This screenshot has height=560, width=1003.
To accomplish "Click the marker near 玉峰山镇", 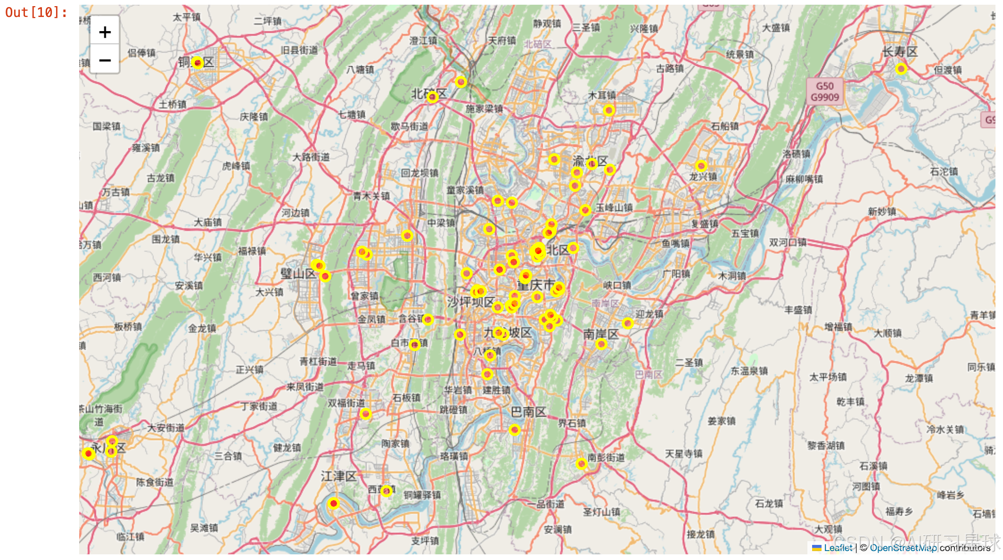I will coord(585,210).
